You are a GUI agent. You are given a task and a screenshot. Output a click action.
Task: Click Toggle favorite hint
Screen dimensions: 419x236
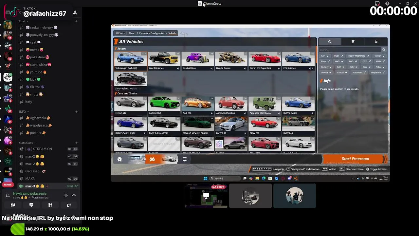(376, 169)
